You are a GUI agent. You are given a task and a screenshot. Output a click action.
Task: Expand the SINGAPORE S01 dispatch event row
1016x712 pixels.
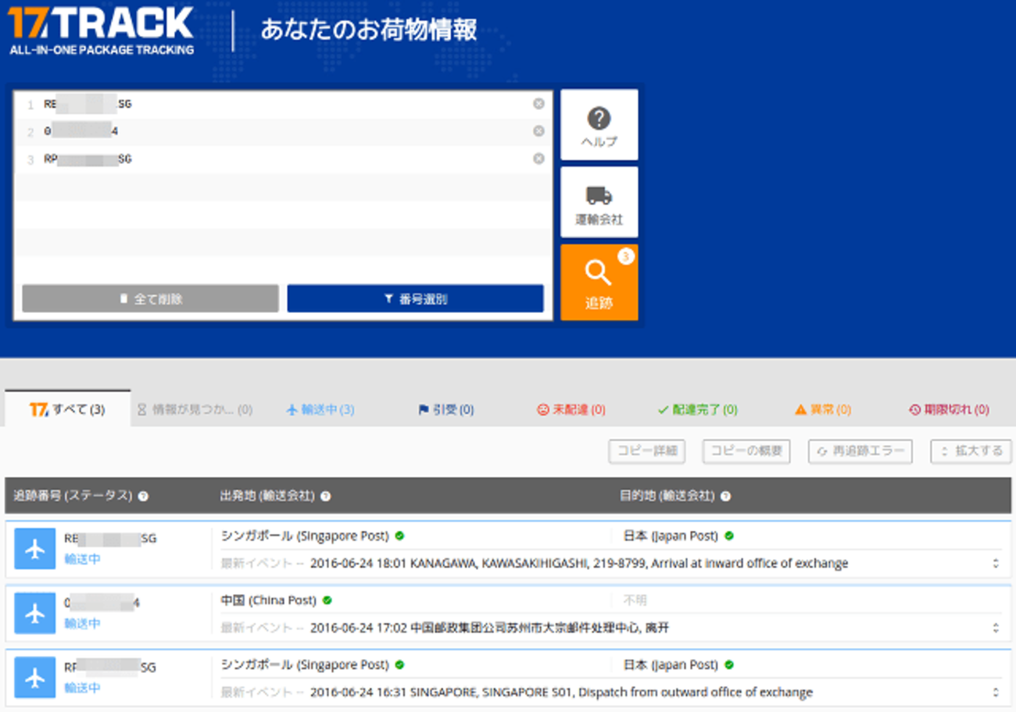pyautogui.click(x=996, y=692)
